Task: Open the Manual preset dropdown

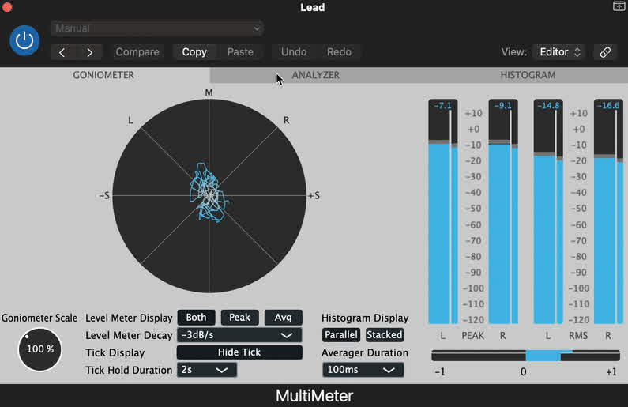Action: pyautogui.click(x=156, y=28)
